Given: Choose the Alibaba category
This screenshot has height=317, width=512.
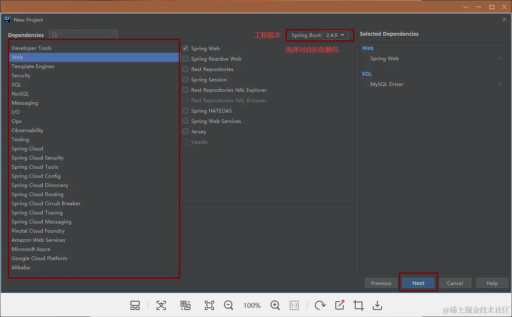Looking at the screenshot, I should point(94,268).
